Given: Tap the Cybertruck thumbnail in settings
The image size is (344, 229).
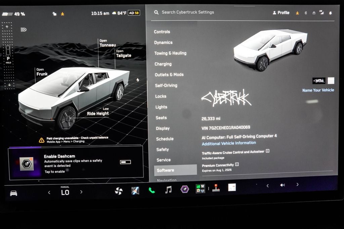Looking at the screenshot, I should [x=270, y=50].
